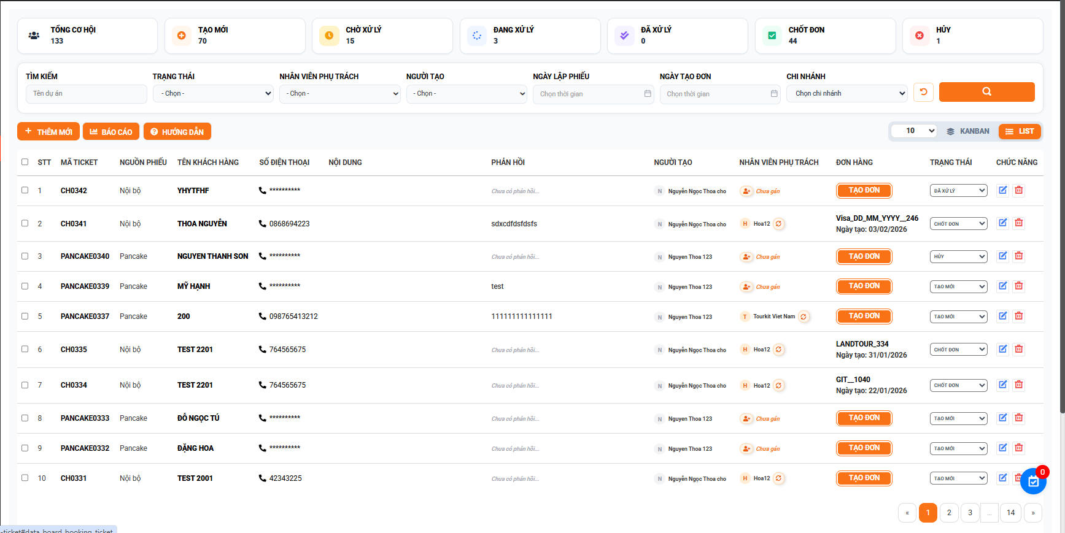Image resolution: width=1065 pixels, height=533 pixels.
Task: Click reassign icon next to Tourkit Viet Nam
Action: point(804,317)
